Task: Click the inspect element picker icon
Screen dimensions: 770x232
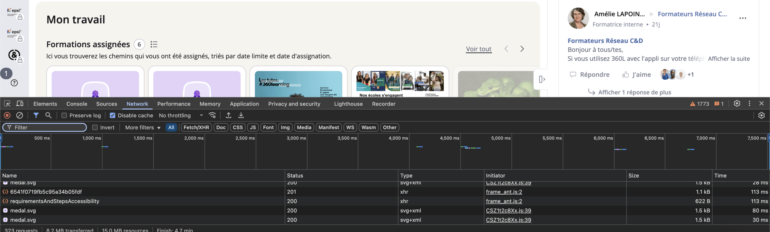Action: (x=7, y=104)
